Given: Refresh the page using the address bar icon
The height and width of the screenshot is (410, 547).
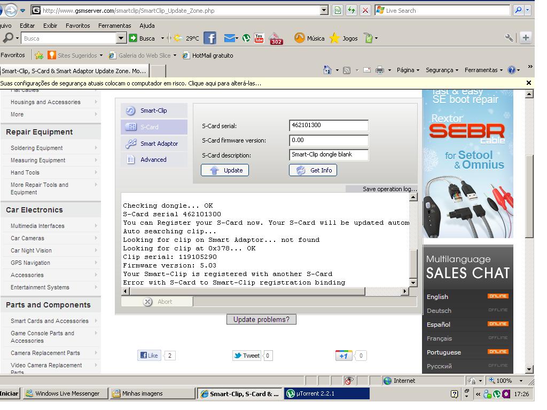Looking at the screenshot, I should (351, 11).
